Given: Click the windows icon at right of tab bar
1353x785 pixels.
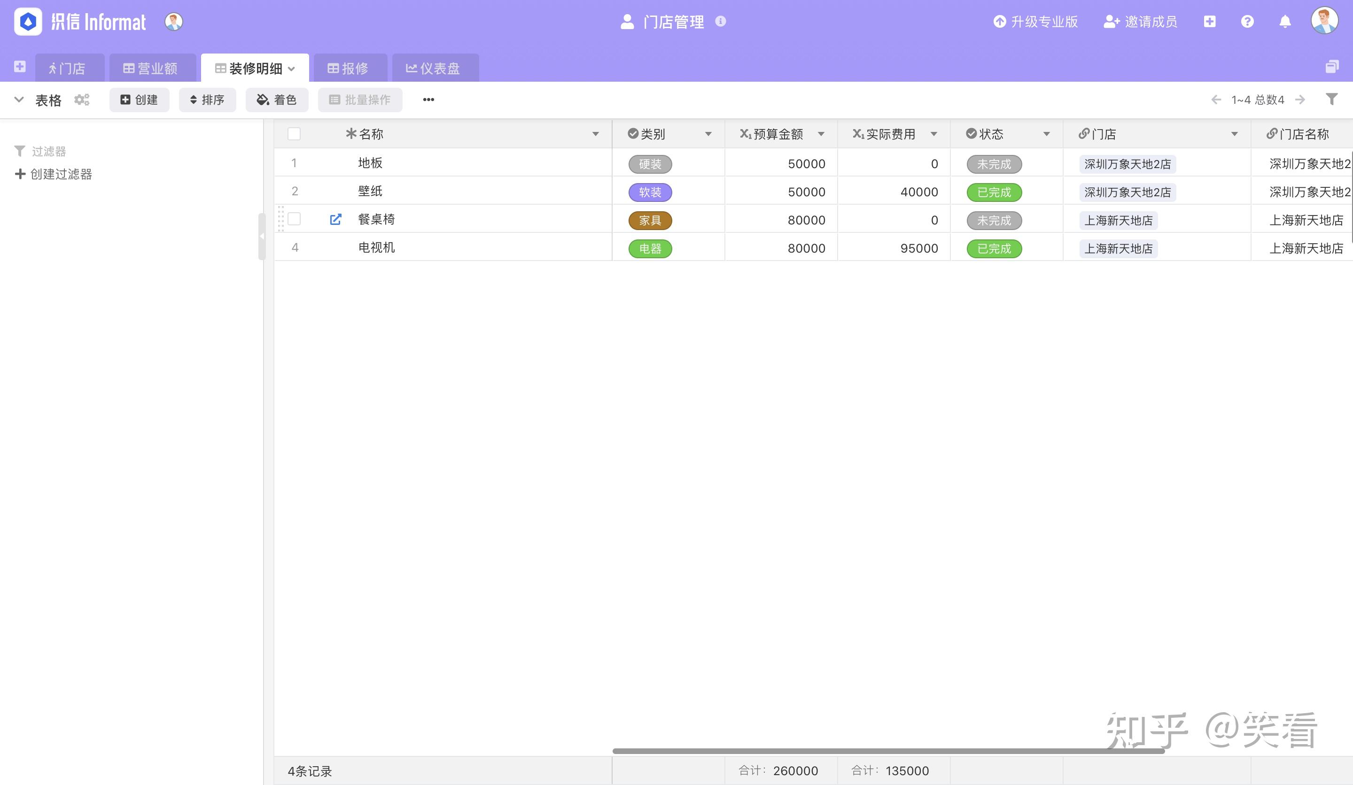Looking at the screenshot, I should (x=1331, y=67).
